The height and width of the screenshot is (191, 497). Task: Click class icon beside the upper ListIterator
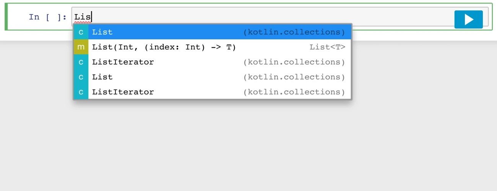[81, 62]
